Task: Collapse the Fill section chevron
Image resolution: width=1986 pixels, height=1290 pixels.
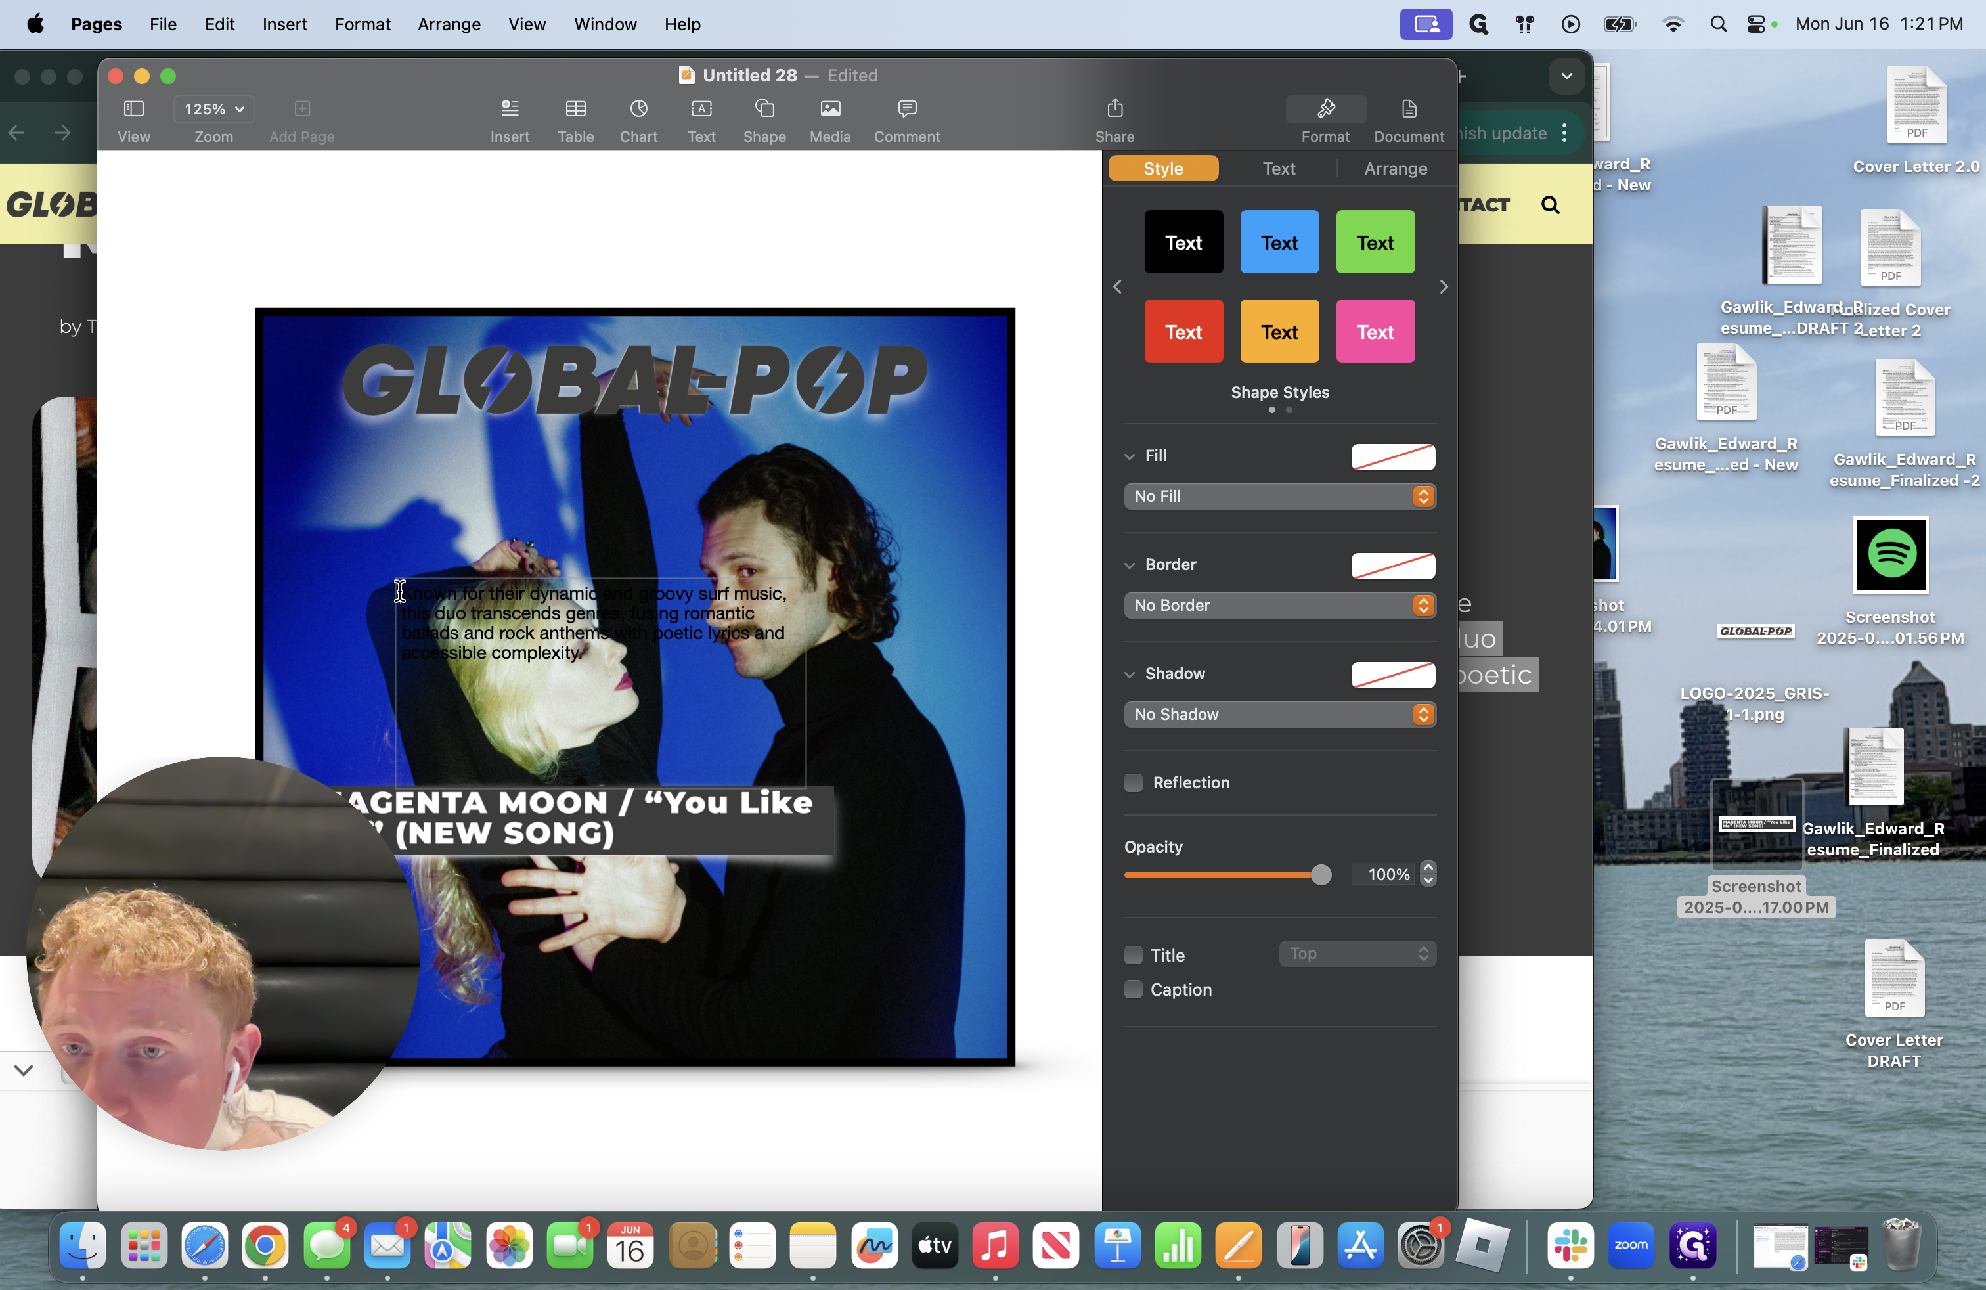Action: click(1130, 456)
